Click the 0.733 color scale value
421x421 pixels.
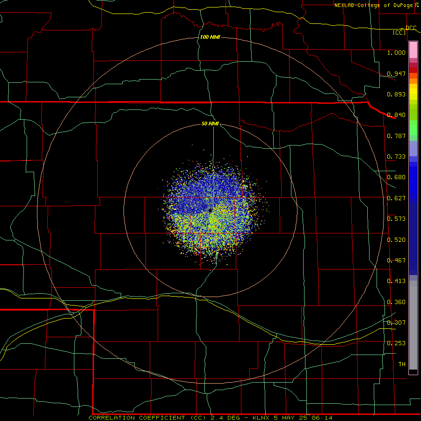click(x=396, y=157)
